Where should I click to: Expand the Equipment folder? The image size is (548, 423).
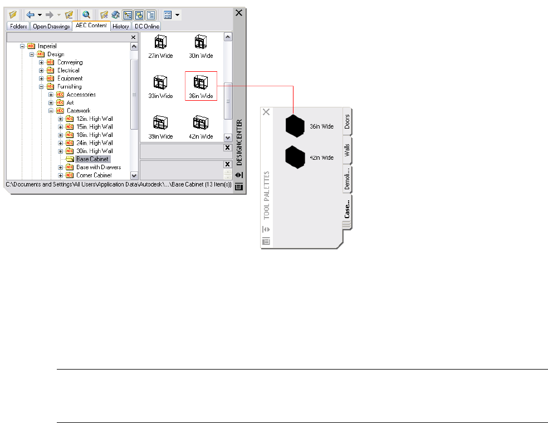41,78
